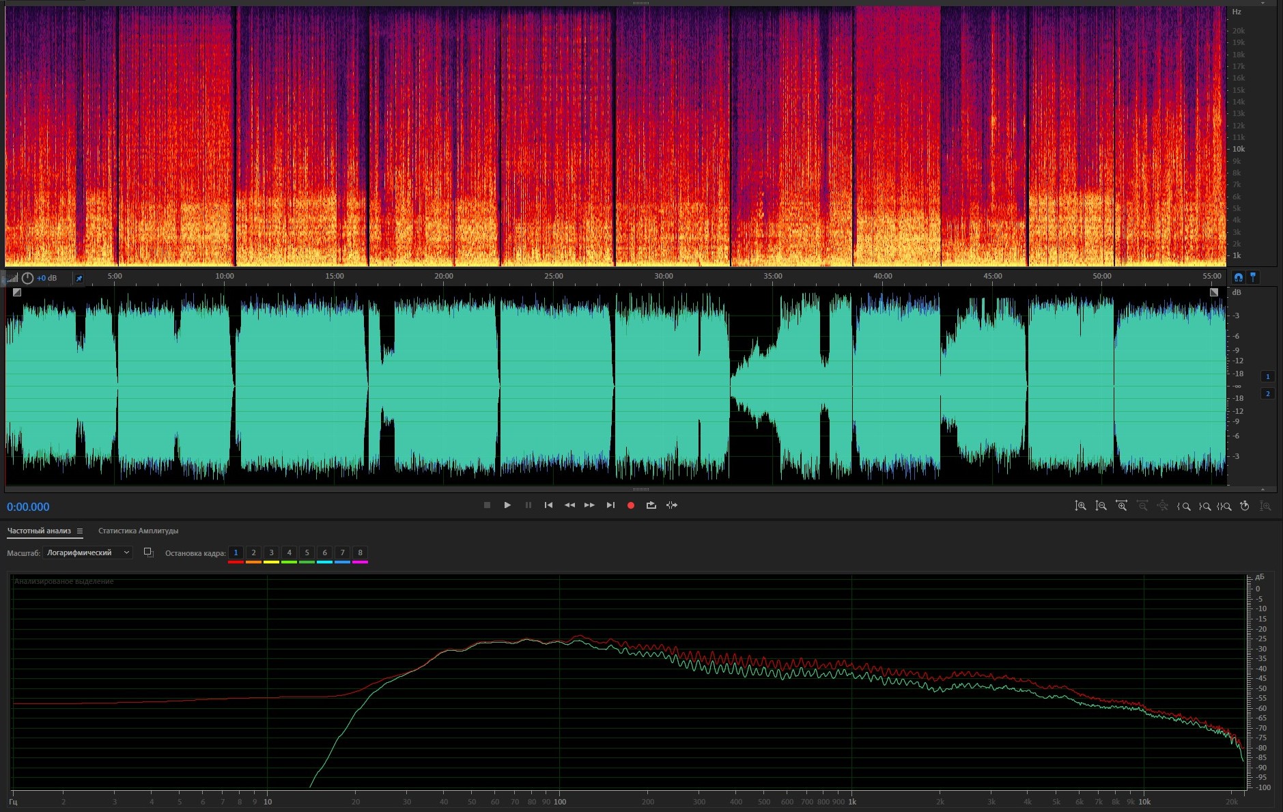Image resolution: width=1283 pixels, height=812 pixels.
Task: Click the skip selection icon
Action: click(672, 505)
